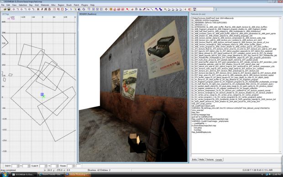Click the left-pointing chevron toolbar icon
The height and width of the screenshot is (177, 283).
185,9
